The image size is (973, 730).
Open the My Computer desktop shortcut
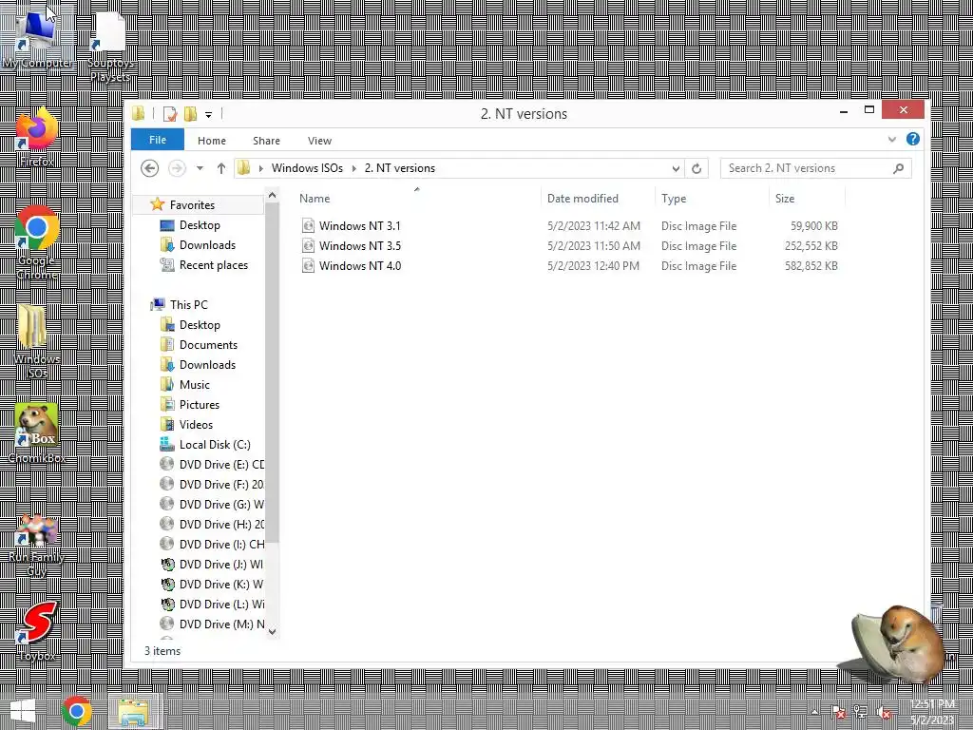[37, 37]
